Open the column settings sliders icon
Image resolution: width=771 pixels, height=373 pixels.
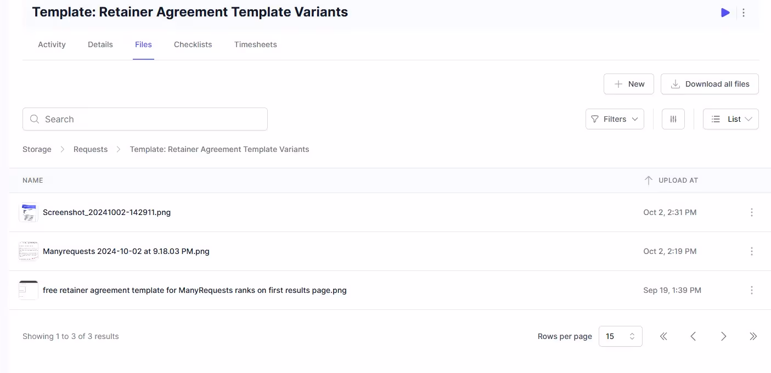click(x=673, y=119)
